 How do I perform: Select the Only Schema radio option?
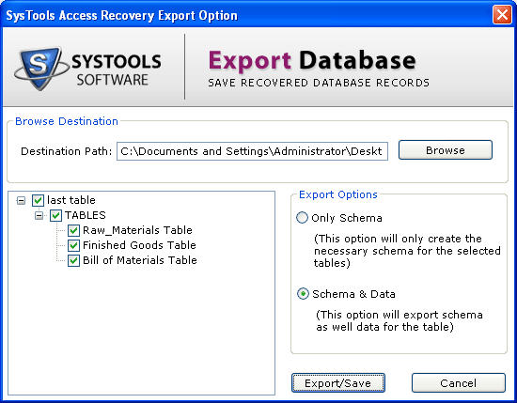(302, 218)
